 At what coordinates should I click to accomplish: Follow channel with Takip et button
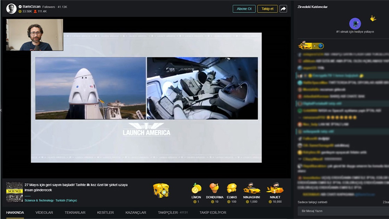click(x=267, y=9)
